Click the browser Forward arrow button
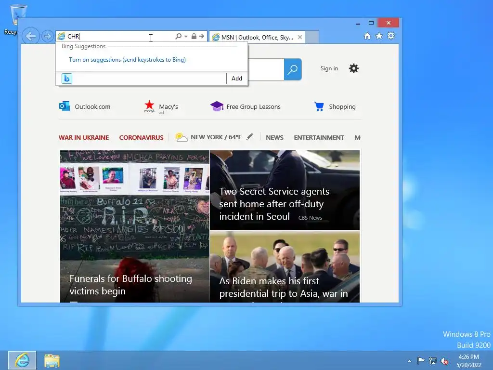The width and height of the screenshot is (493, 370). coord(47,36)
